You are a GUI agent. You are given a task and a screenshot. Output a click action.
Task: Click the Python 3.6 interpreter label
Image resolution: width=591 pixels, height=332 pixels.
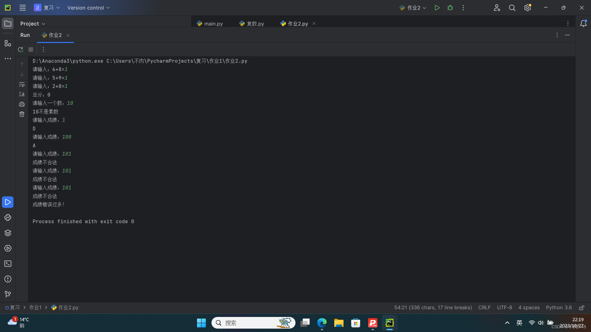(559, 308)
